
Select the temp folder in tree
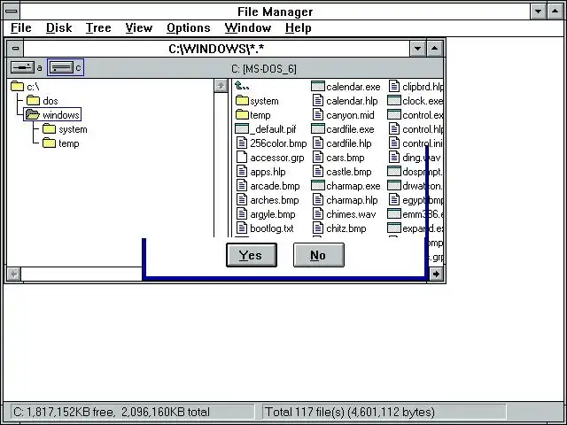[61, 143]
